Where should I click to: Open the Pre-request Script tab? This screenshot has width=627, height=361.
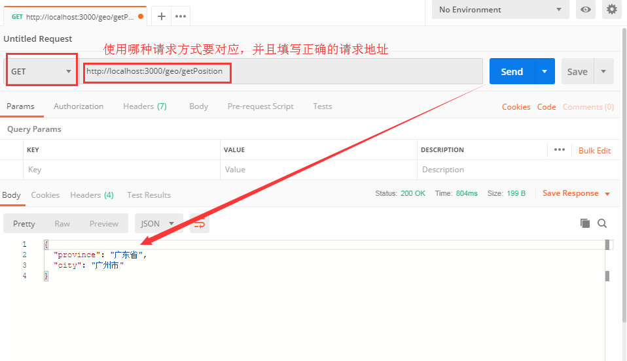(260, 106)
